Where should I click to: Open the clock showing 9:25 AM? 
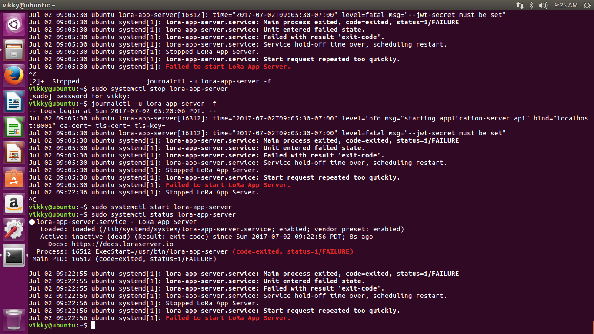tap(566, 5)
